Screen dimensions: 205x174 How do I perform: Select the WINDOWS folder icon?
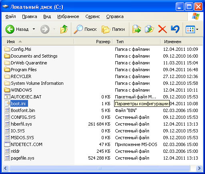coord(7,90)
